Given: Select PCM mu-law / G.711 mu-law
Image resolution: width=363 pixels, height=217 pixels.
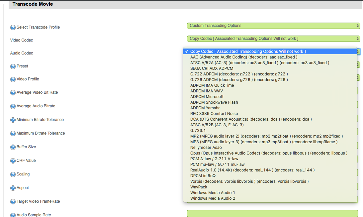Looking at the screenshot, I should click(270, 164).
